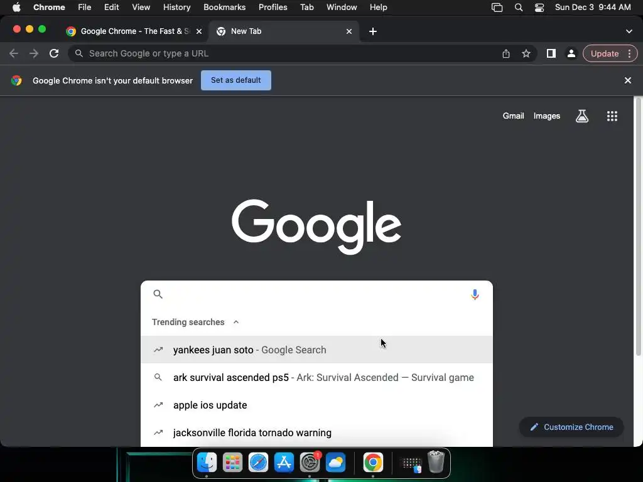Open Launchpad from the Dock
The image size is (643, 482).
tap(232, 463)
